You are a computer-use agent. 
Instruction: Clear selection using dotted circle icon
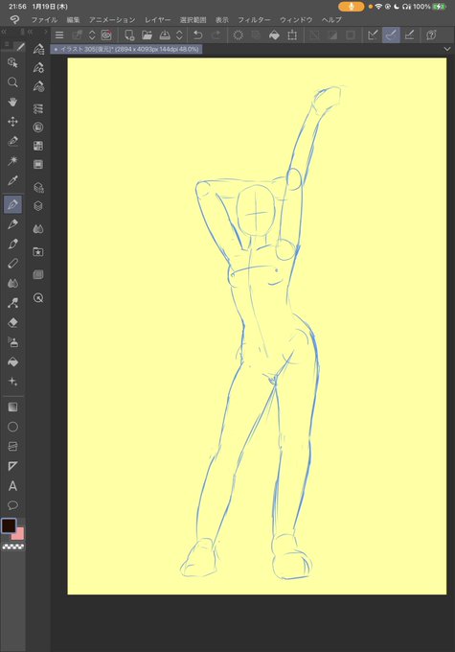[239, 35]
